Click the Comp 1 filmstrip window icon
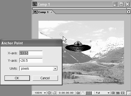This screenshot has height=96, width=131. click(35, 4)
